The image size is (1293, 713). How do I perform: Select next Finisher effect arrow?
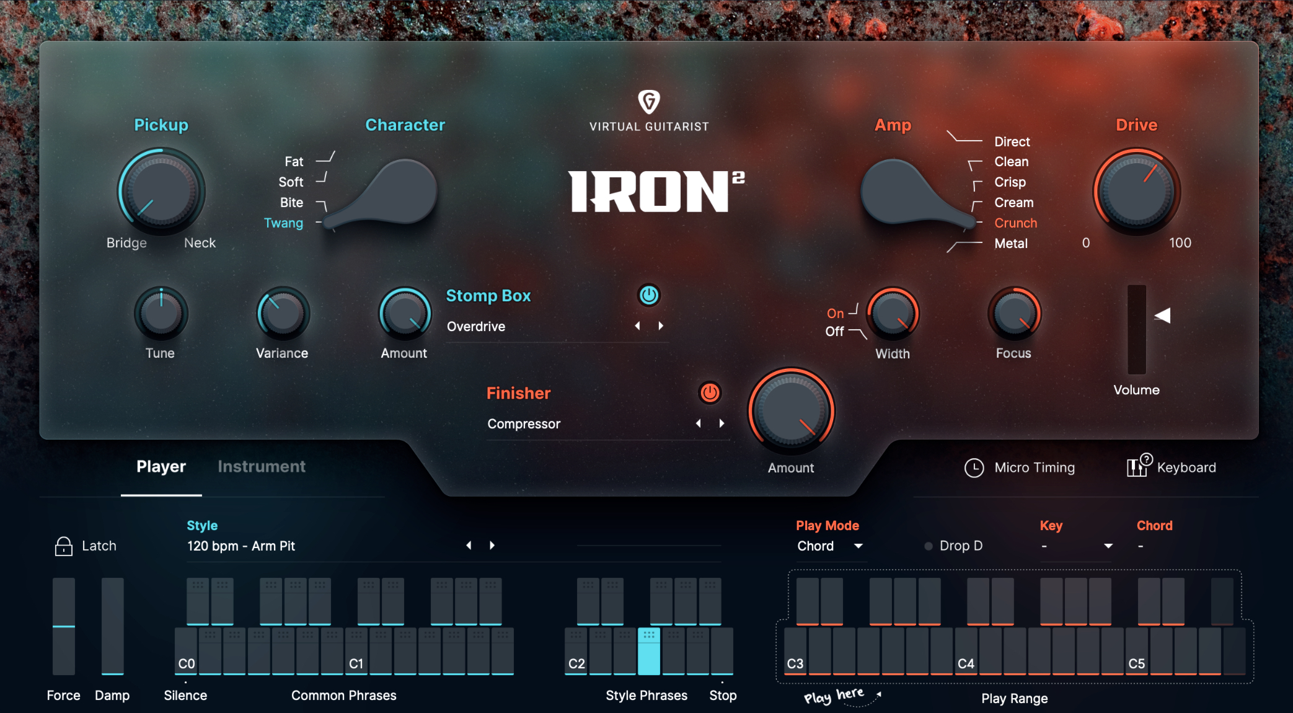[722, 423]
